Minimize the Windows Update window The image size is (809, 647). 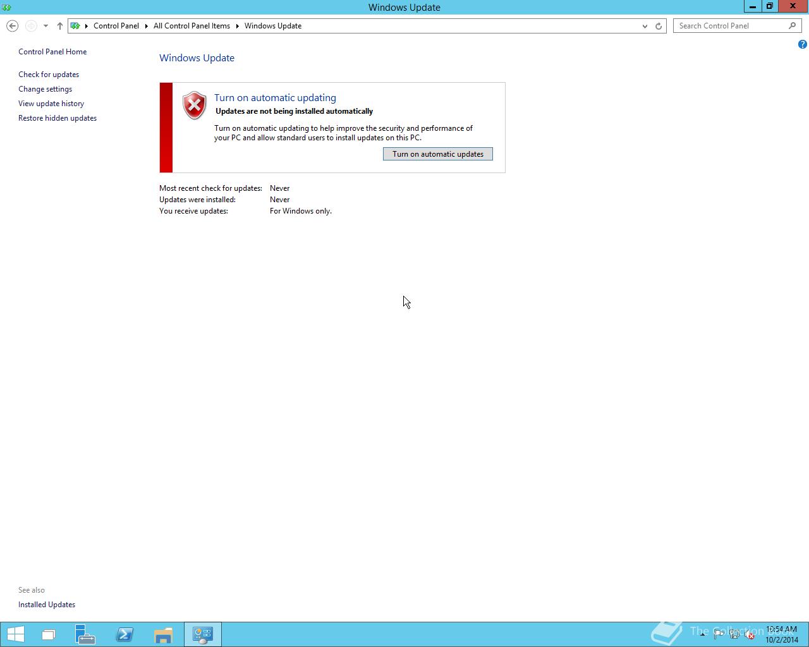(752, 6)
